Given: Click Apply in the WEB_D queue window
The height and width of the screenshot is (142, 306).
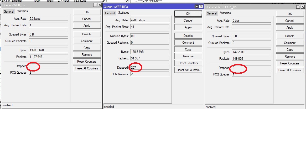Looking at the screenshot, I should [x=87, y=26].
